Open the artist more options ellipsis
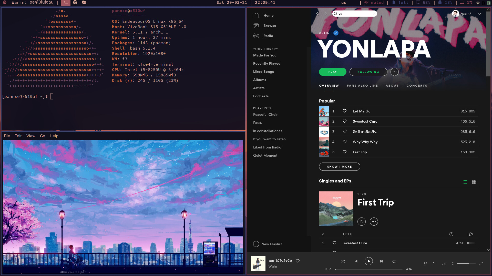 pyautogui.click(x=394, y=72)
